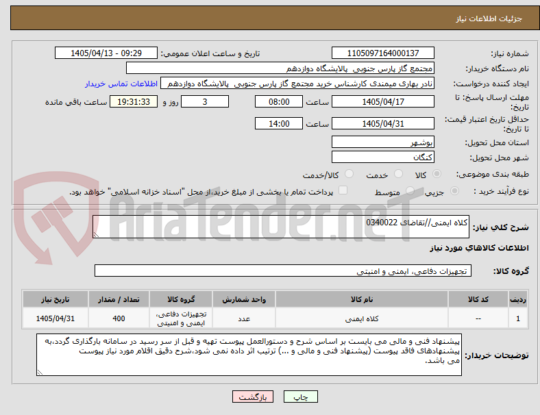Click the بازگشت (back) button

253,397
